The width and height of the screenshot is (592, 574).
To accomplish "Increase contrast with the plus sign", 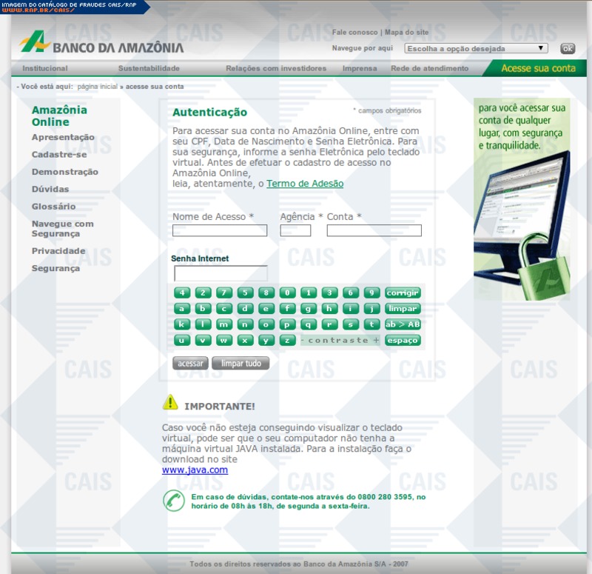I will [376, 341].
